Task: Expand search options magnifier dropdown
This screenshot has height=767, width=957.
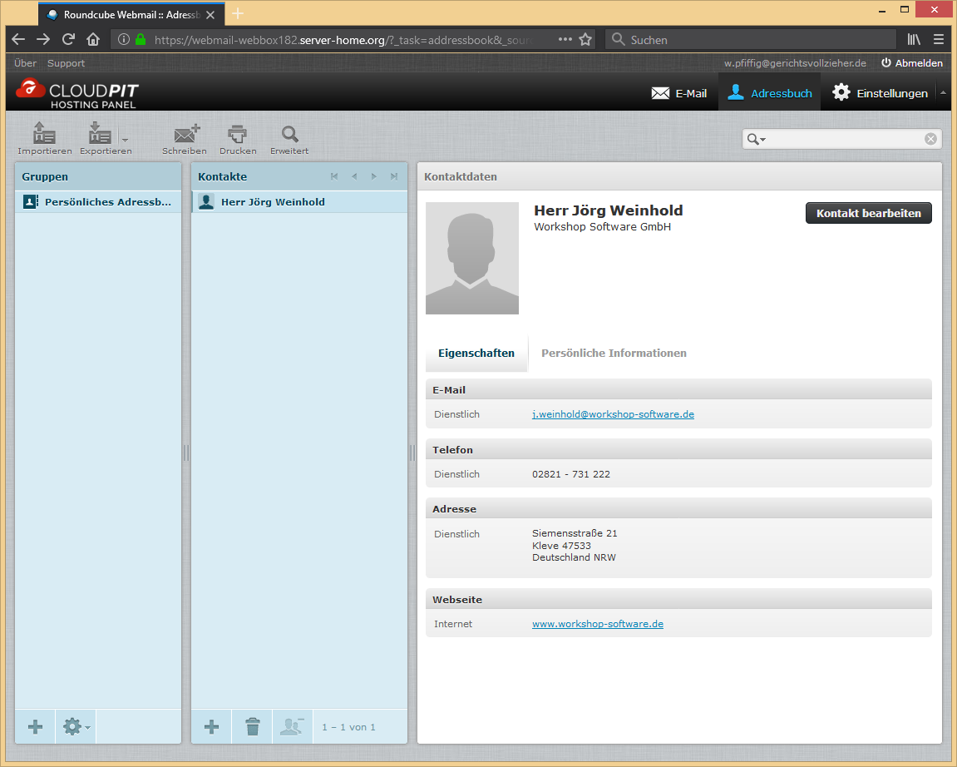Action: [756, 139]
